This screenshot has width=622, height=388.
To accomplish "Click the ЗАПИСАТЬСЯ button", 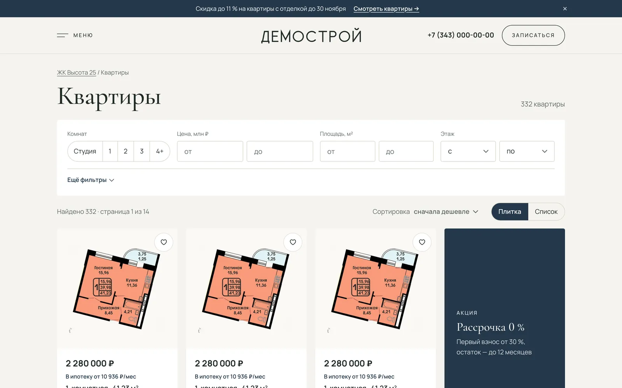I will (533, 35).
